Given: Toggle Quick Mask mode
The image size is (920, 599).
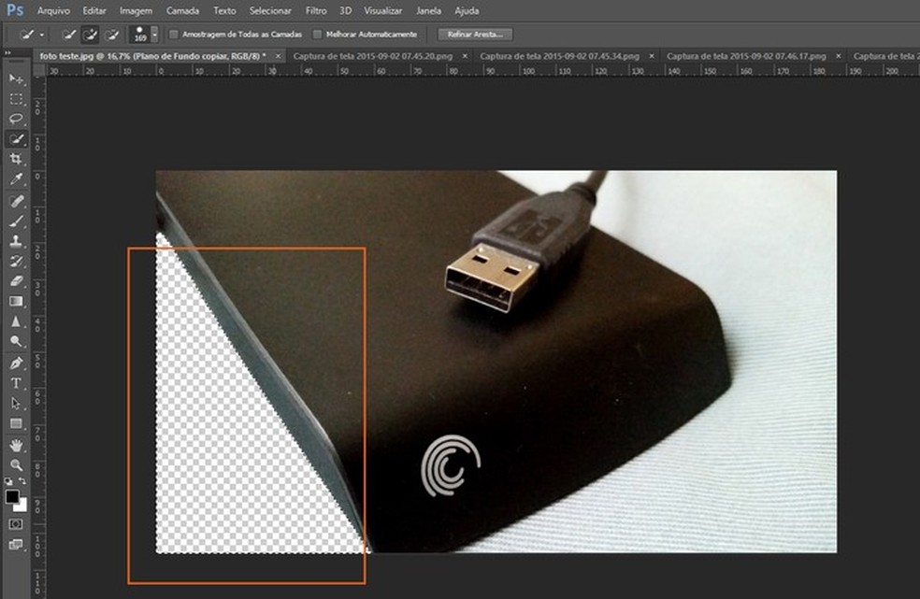Looking at the screenshot, I should coord(16,524).
